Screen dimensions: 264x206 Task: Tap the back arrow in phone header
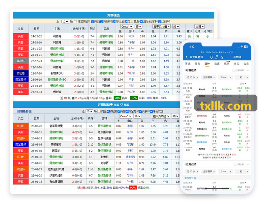[186, 57]
